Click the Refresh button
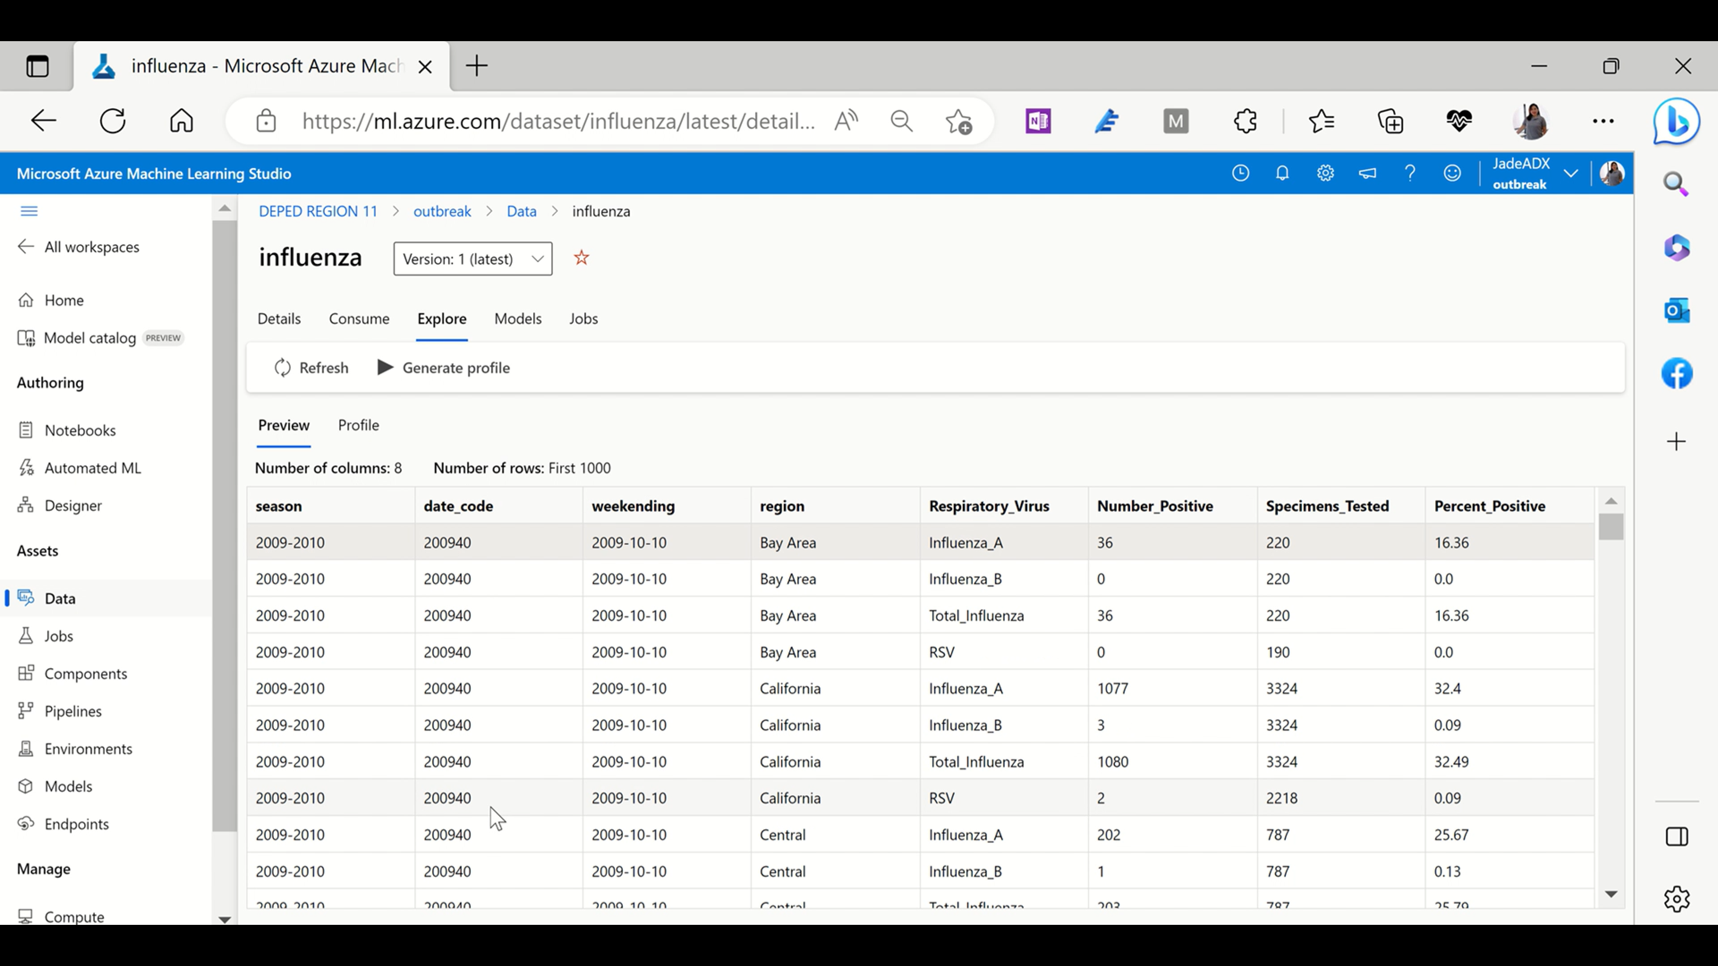The image size is (1718, 966). (x=311, y=367)
